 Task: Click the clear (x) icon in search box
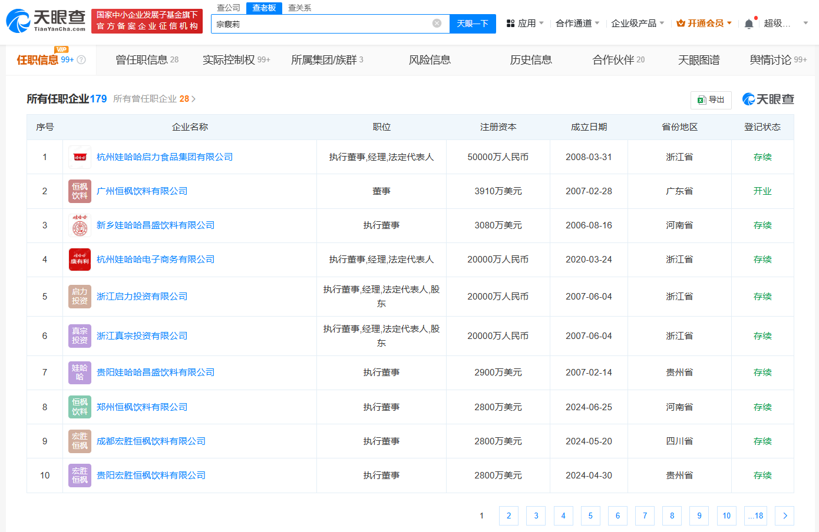click(x=437, y=23)
